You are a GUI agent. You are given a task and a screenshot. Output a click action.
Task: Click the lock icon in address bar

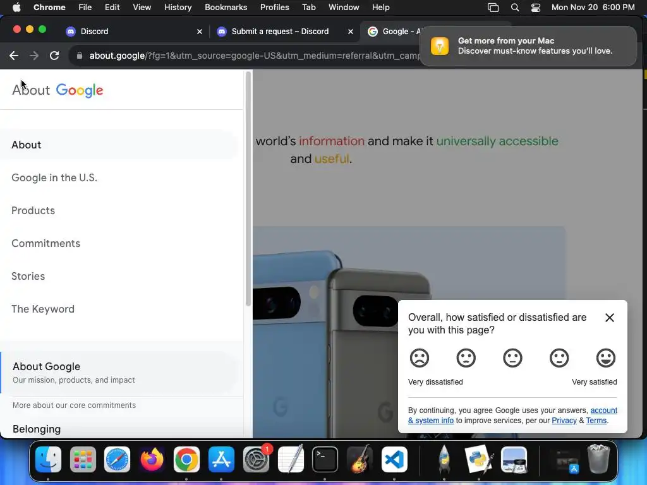79,56
